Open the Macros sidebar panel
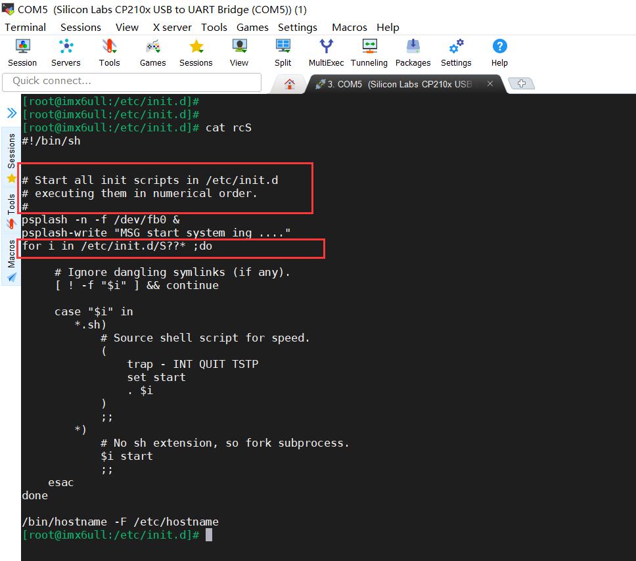Image resolution: width=636 pixels, height=561 pixels. 11,259
